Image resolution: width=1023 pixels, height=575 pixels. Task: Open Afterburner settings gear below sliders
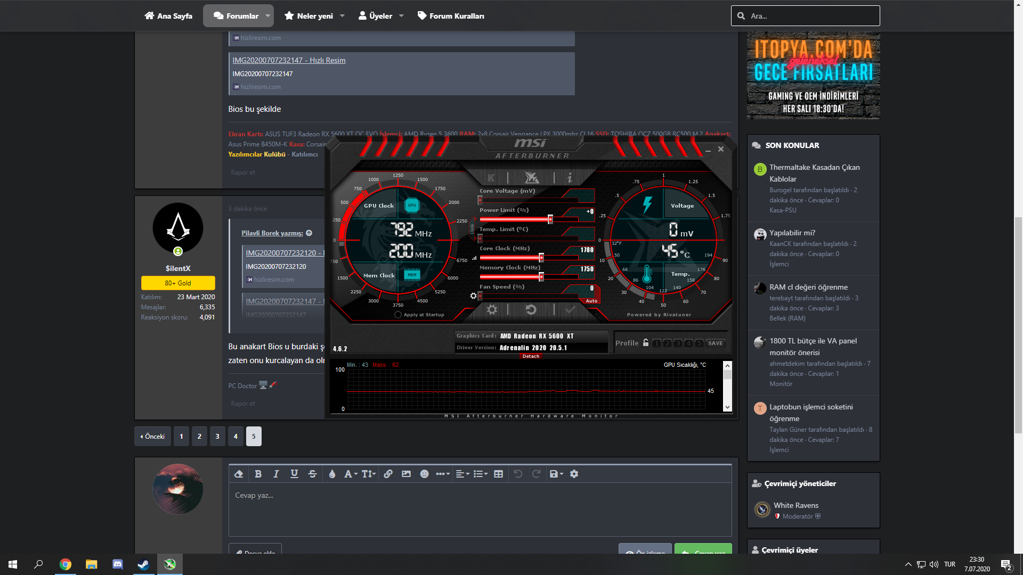(x=492, y=310)
